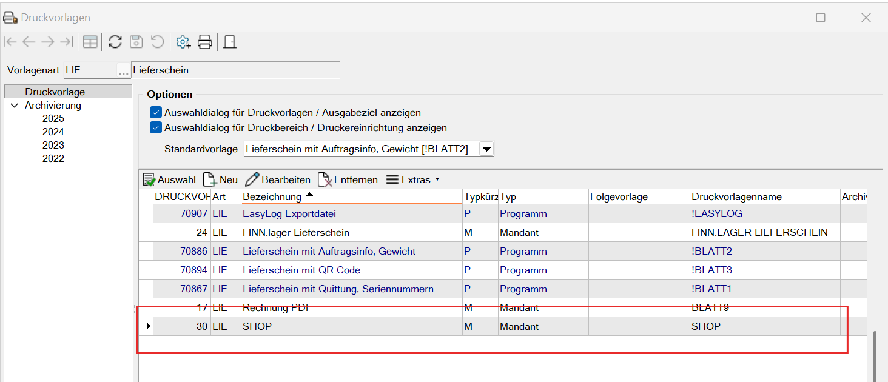Image resolution: width=888 pixels, height=382 pixels.
Task: Click the refresh icon in the toolbar
Action: point(115,42)
